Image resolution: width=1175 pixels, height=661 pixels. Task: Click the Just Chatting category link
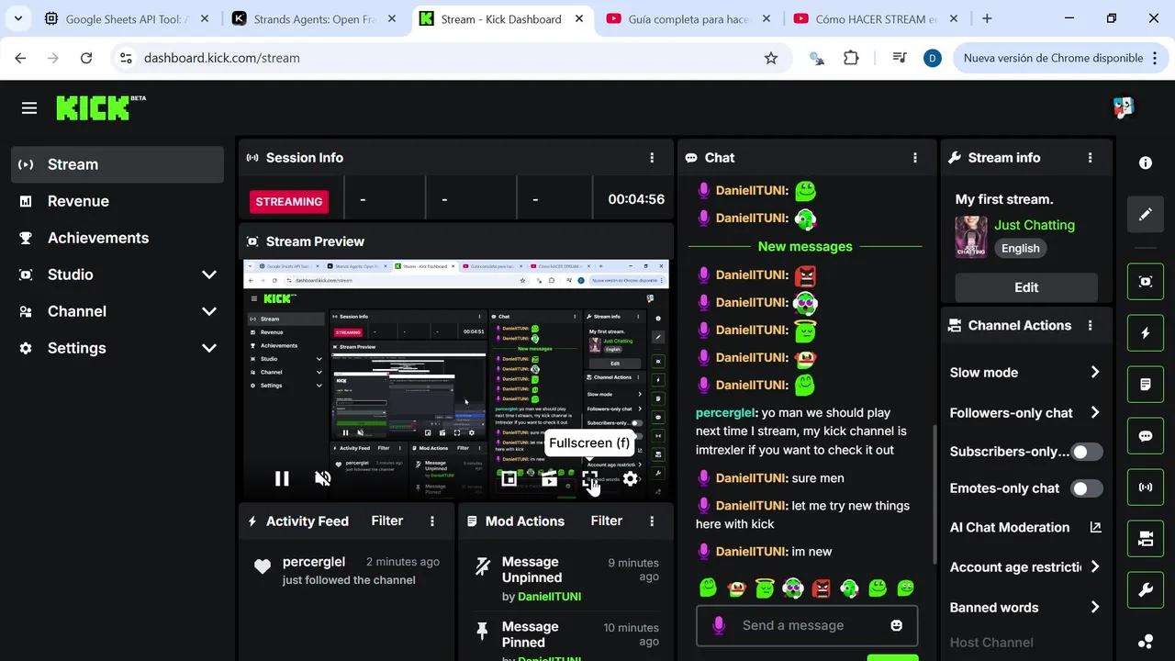(x=1034, y=225)
